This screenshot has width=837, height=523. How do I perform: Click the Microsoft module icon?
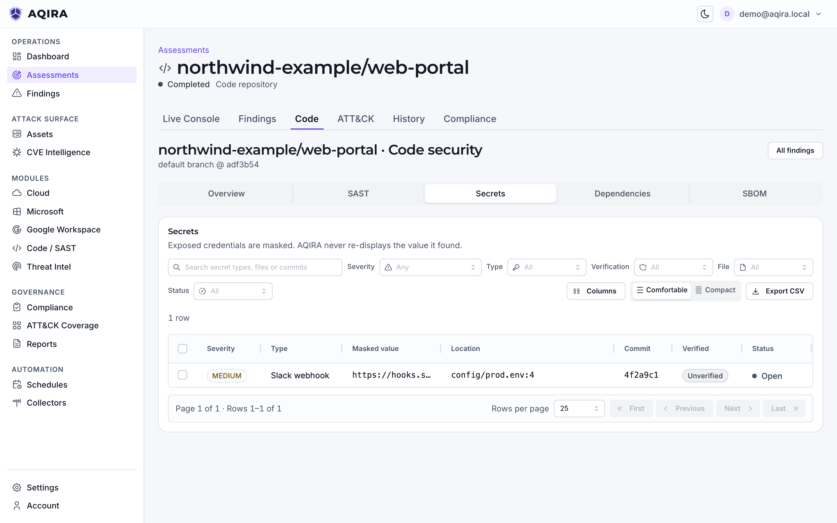click(17, 211)
